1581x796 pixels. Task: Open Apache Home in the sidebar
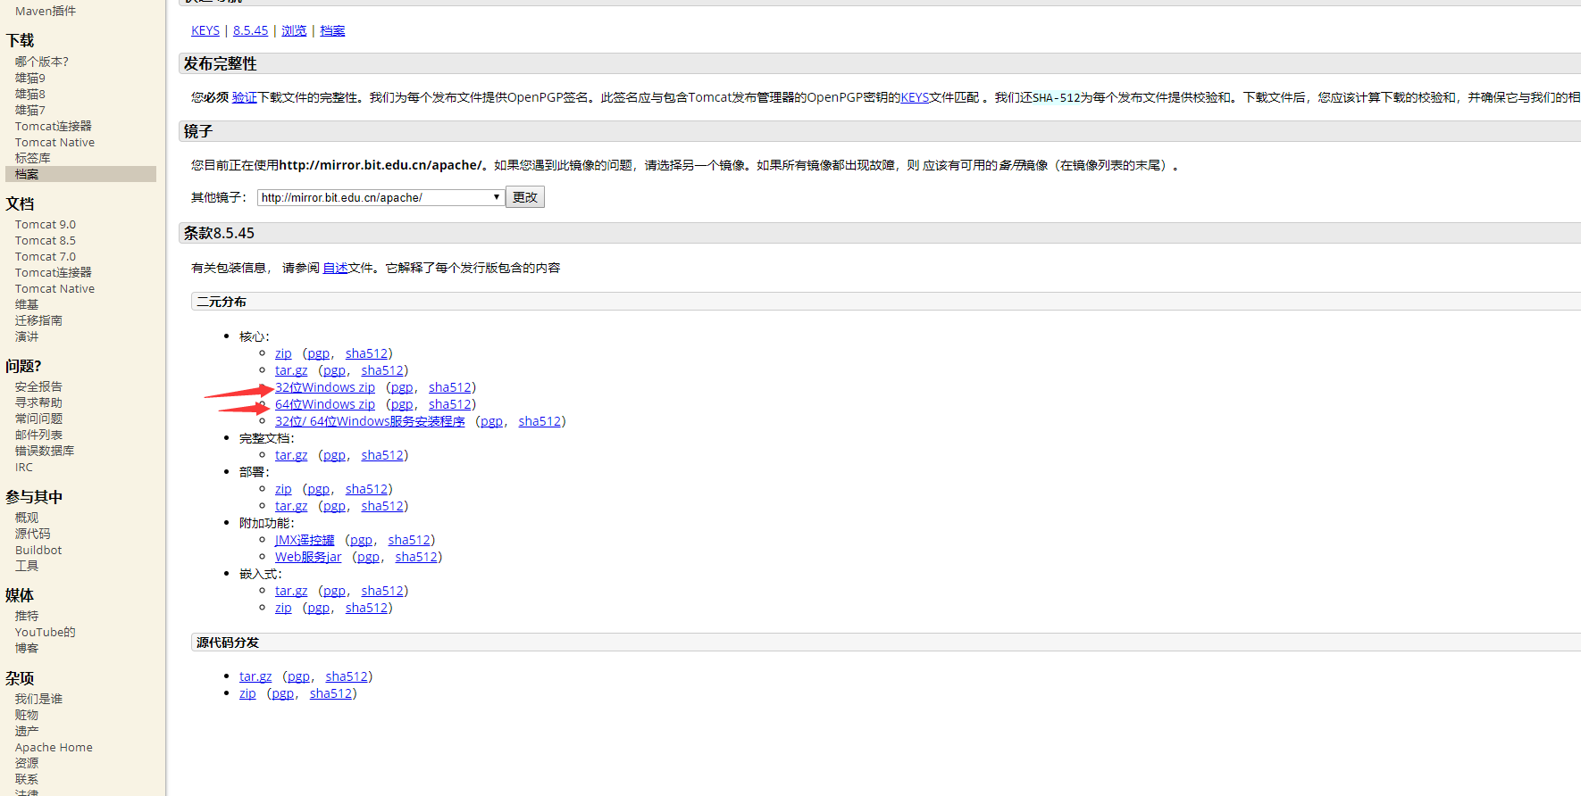(x=54, y=747)
